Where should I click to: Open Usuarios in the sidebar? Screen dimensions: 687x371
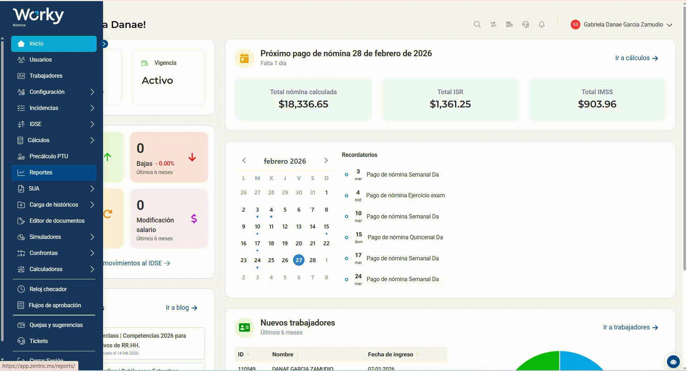click(x=54, y=60)
